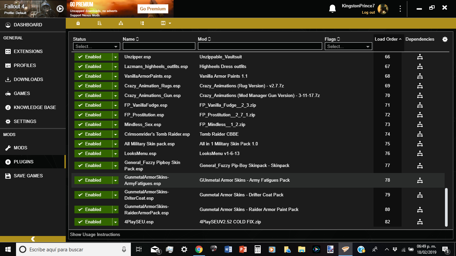Open status dropdown arrow for FP_Prostitution.esp
Image resolution: width=456 pixels, height=256 pixels.
coord(116,115)
